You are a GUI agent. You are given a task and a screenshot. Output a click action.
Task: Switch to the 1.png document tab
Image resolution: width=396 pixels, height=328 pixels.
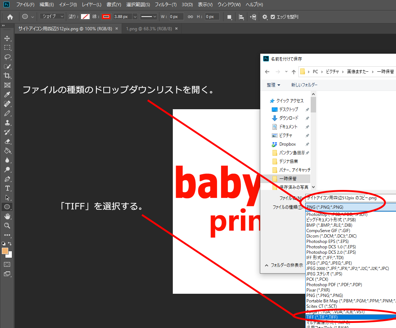pos(149,28)
